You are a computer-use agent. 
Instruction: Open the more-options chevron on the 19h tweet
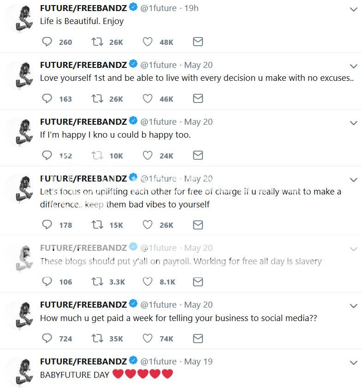pyautogui.click(x=354, y=9)
